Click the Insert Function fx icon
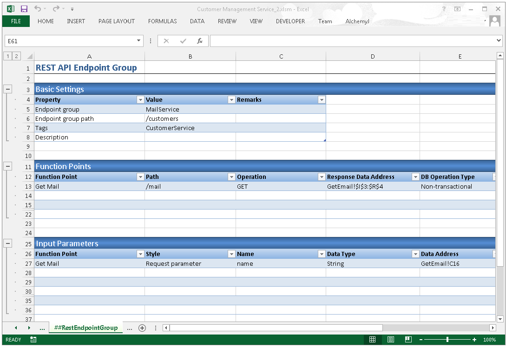The image size is (506, 348). coord(200,41)
